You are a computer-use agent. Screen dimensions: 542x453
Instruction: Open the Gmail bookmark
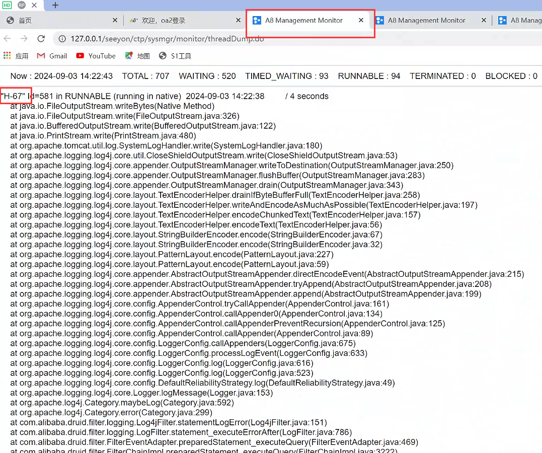[52, 56]
